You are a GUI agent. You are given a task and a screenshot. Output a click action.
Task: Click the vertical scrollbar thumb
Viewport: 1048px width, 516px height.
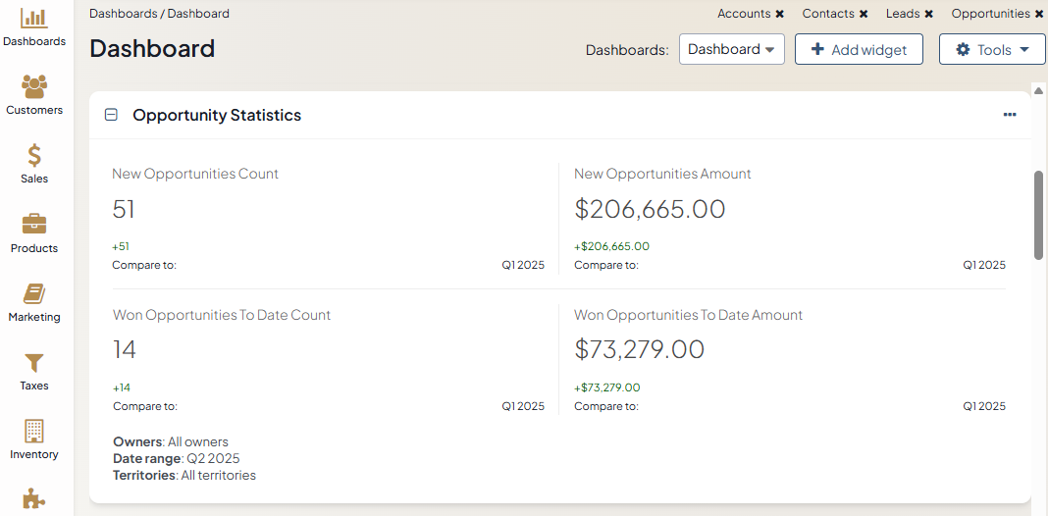[1038, 215]
